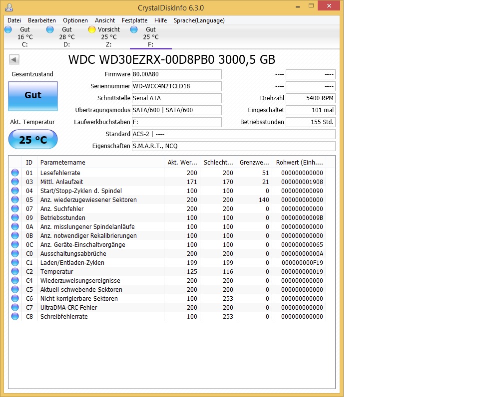Select drive D: status icon at 28 °C
Screen dimensions: 483x397
(50, 29)
